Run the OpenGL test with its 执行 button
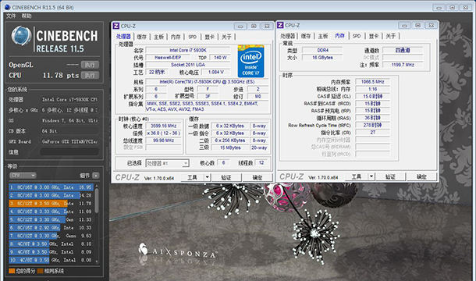 pyautogui.click(x=90, y=65)
